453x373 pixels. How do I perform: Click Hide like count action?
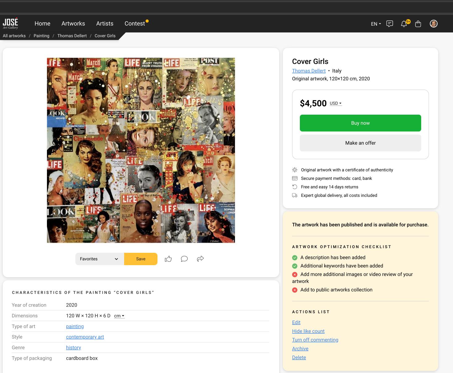[x=308, y=331]
